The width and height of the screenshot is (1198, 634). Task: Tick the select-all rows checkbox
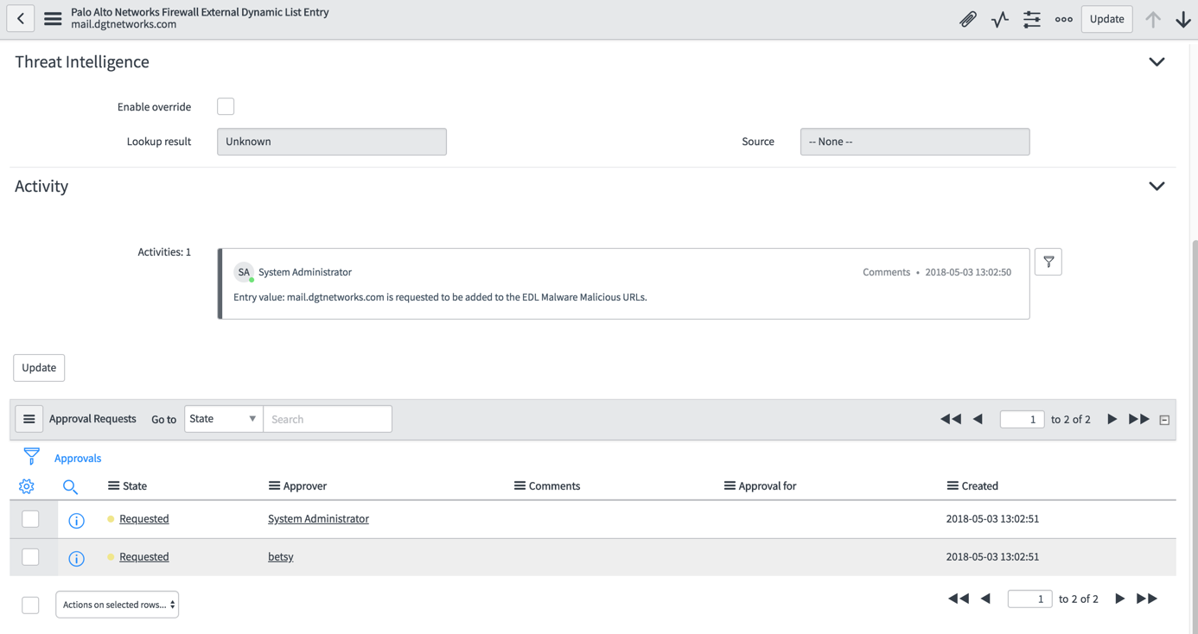pyautogui.click(x=30, y=605)
